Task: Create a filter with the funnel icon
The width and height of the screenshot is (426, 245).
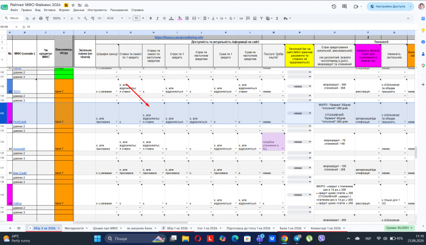Action: click(x=261, y=18)
